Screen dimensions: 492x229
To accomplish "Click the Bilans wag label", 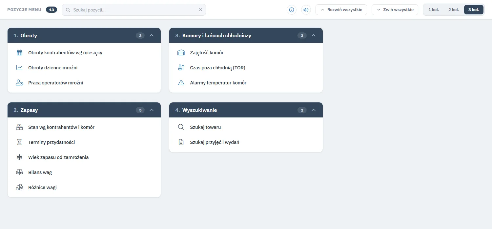I will click(40, 172).
